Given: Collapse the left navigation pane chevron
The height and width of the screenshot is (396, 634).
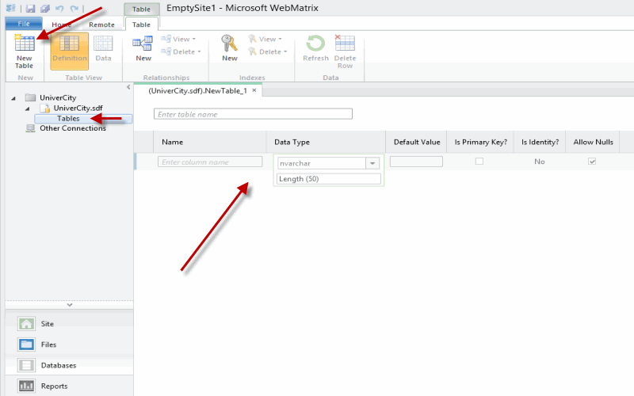Looking at the screenshot, I should (128, 87).
